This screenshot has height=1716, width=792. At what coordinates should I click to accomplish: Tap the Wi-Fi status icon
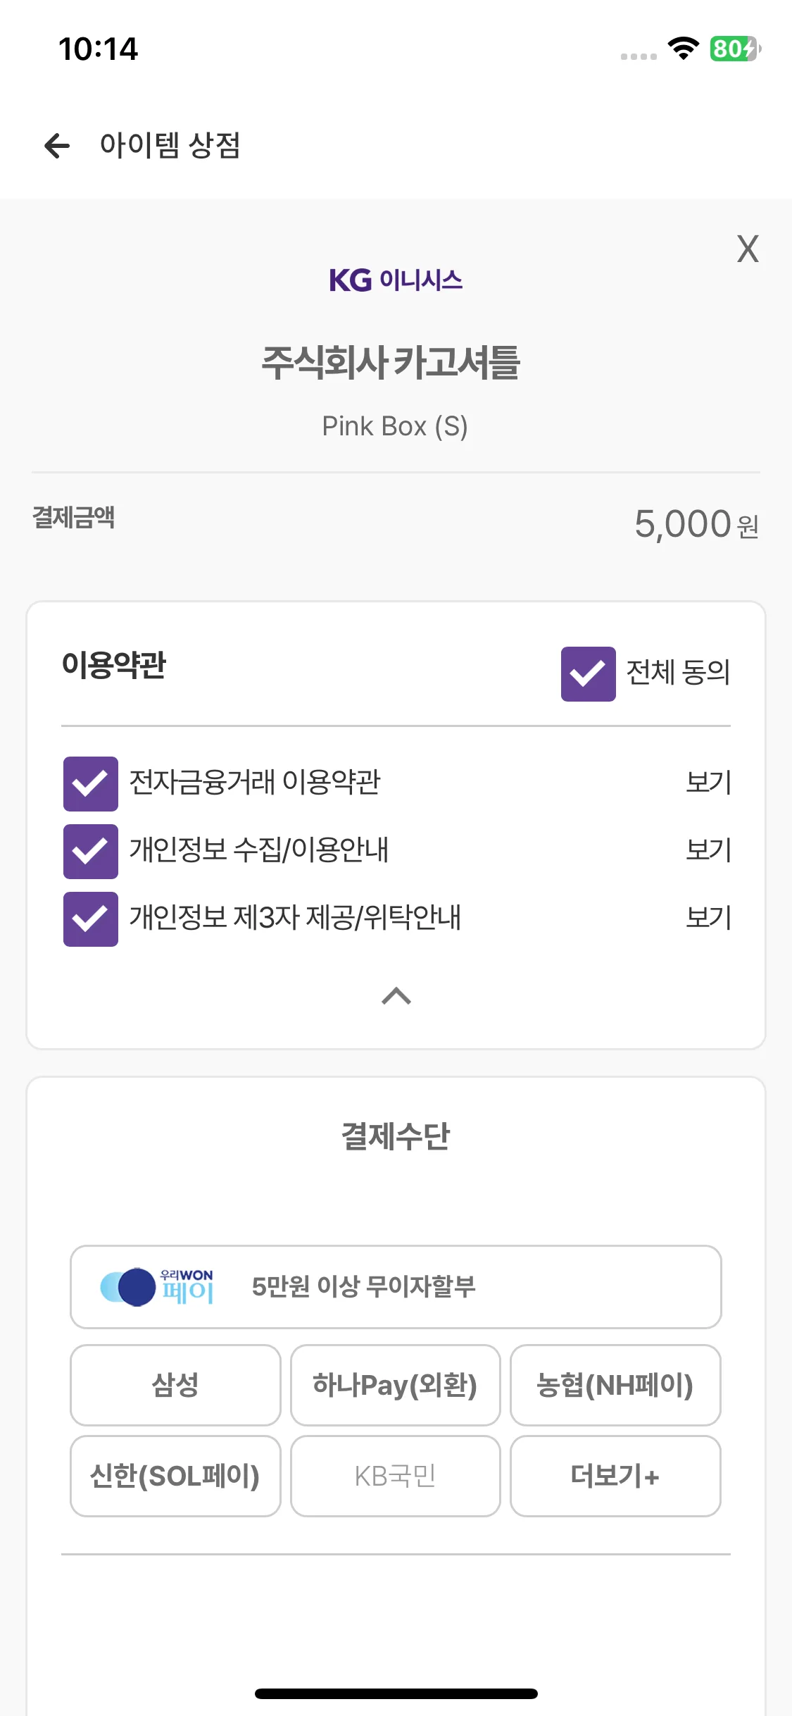(683, 49)
